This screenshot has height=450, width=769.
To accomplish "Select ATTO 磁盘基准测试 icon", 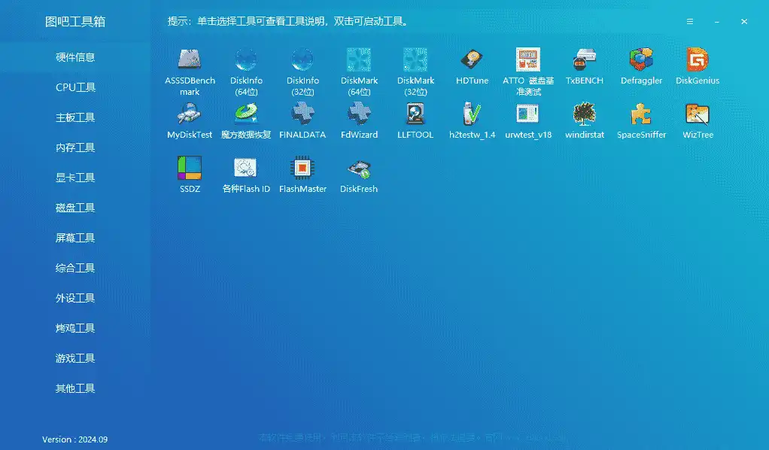I will (x=528, y=59).
